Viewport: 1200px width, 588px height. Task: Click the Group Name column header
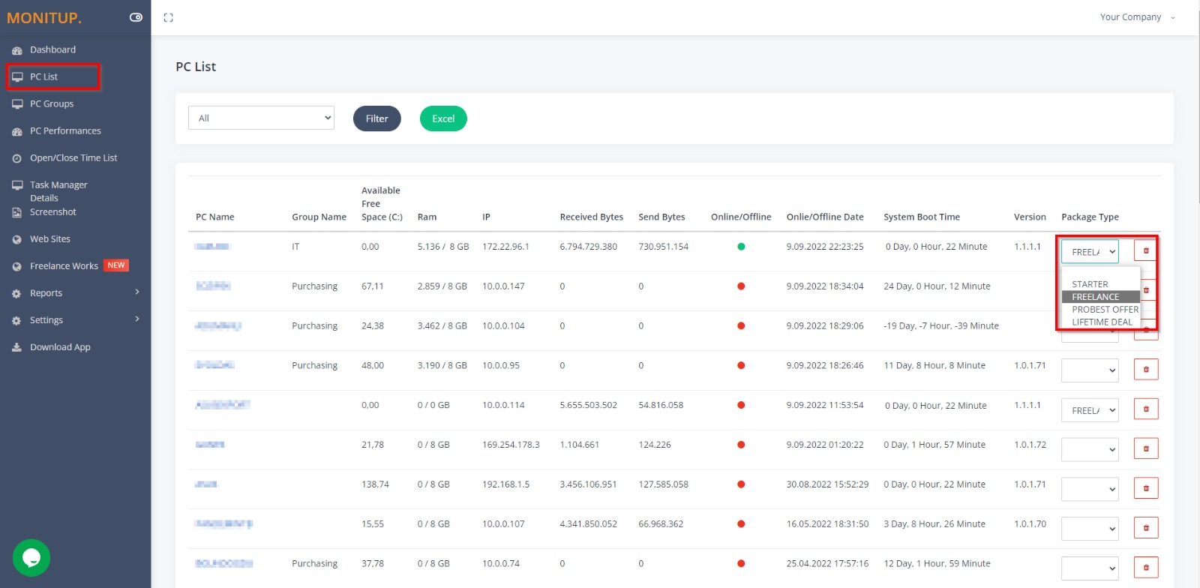click(x=319, y=217)
